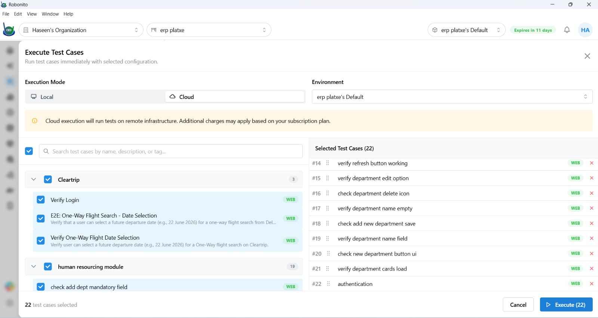Close the Execute Test Cases dialog
This screenshot has height=318, width=598.
(x=587, y=56)
